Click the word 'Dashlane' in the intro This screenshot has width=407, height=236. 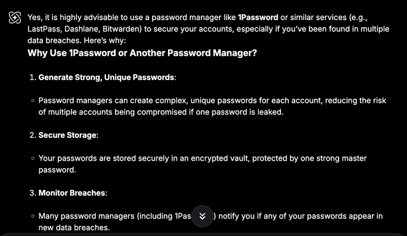pyautogui.click(x=81, y=29)
